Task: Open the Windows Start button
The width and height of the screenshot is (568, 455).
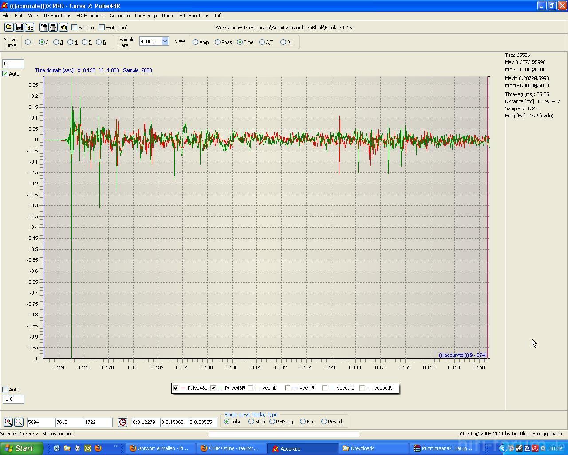Action: click(x=21, y=448)
